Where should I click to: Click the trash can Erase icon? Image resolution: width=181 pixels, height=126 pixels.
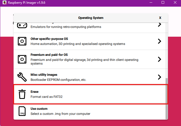22,94
